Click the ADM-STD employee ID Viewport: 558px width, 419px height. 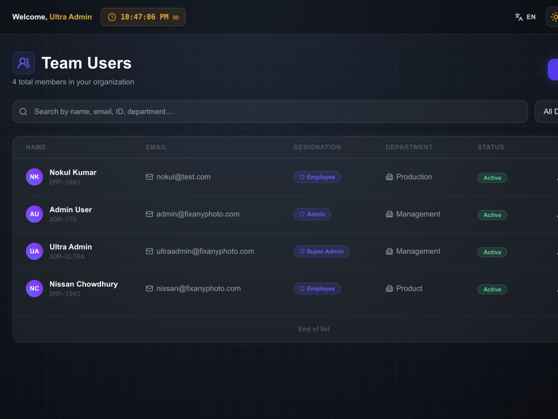pos(63,220)
